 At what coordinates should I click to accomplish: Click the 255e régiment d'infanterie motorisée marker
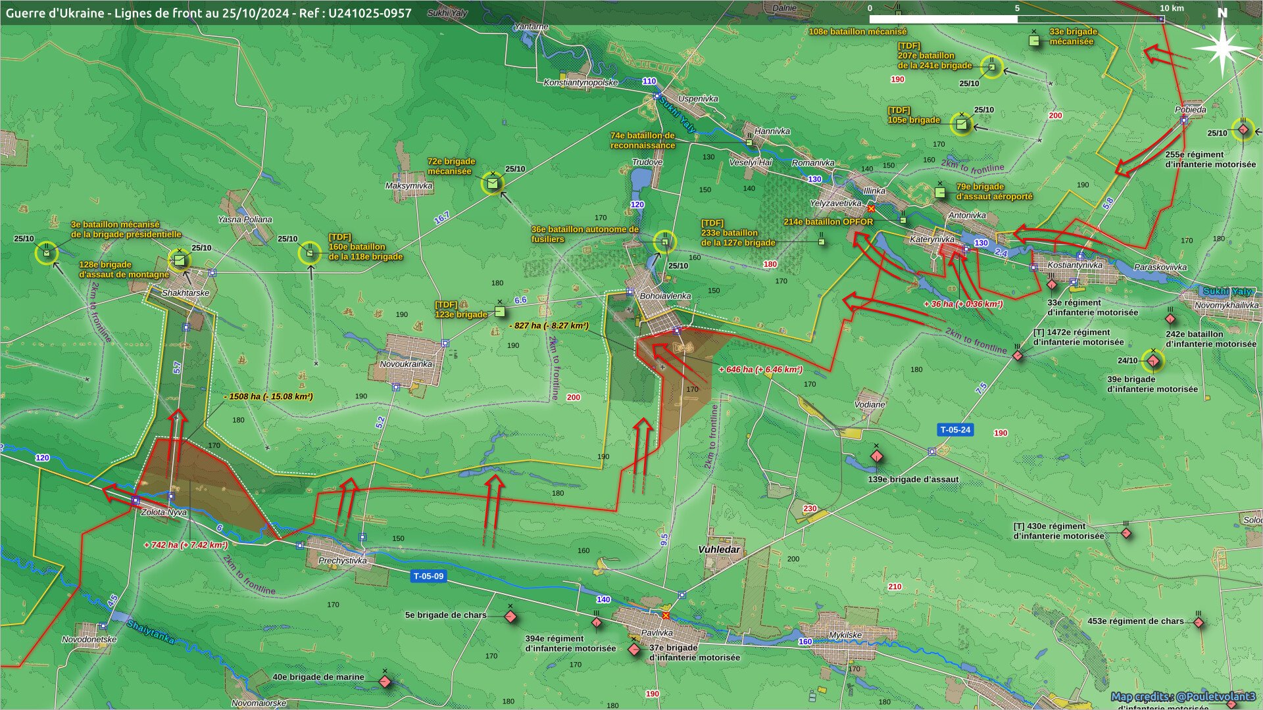[1243, 130]
